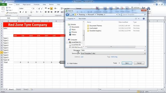Click the Add a tag link

click(x=114, y=57)
